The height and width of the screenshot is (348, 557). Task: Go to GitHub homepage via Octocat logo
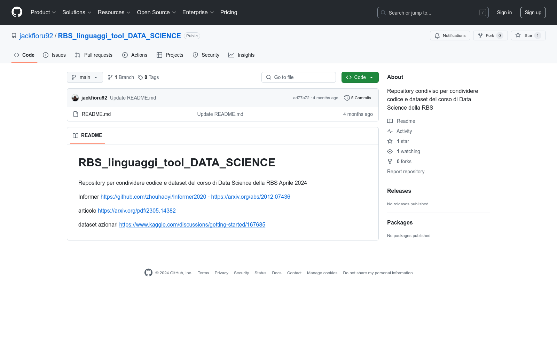pyautogui.click(x=17, y=12)
